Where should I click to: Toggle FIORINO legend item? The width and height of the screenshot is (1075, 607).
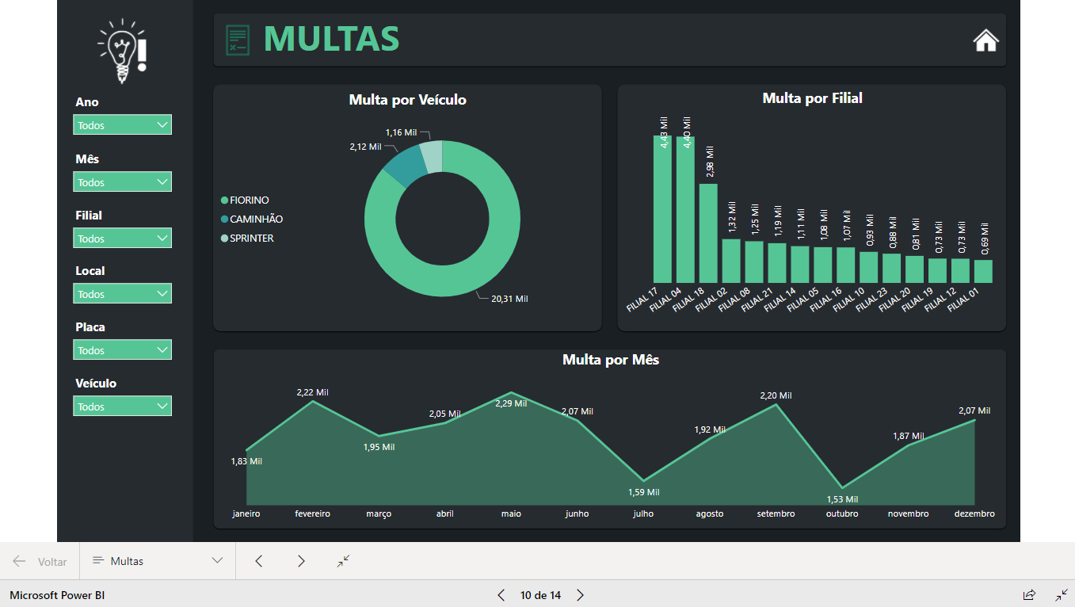[249, 200]
